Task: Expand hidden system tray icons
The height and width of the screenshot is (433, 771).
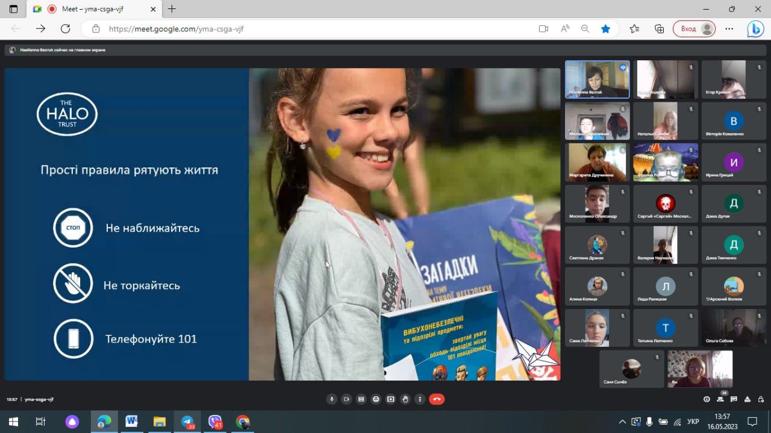Action: coord(622,422)
